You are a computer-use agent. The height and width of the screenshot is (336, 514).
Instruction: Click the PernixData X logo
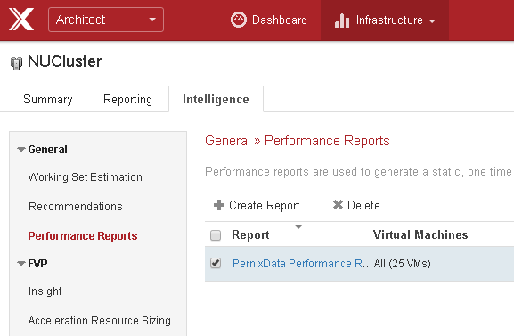click(x=21, y=20)
